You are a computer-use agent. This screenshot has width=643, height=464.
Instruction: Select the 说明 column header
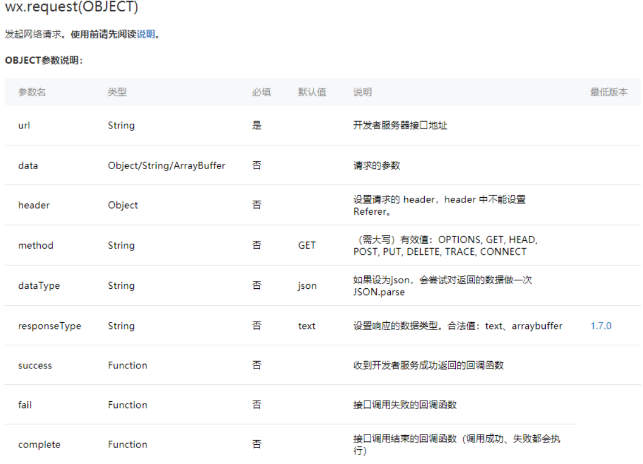pyautogui.click(x=363, y=92)
